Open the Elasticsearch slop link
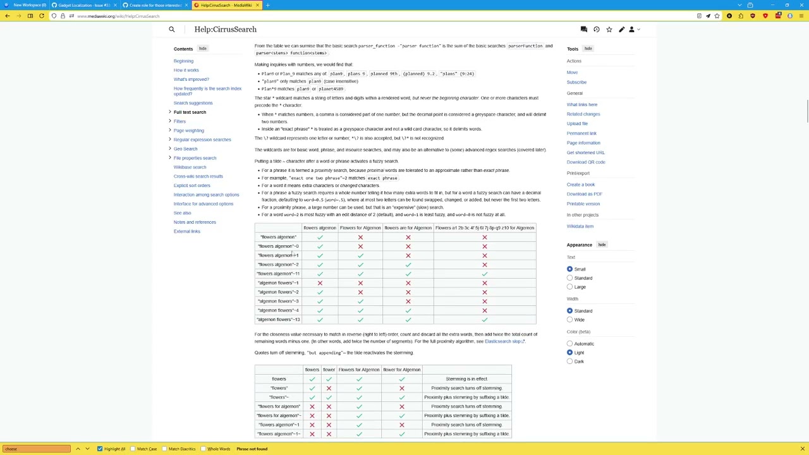This screenshot has height=455, width=809. point(504,341)
